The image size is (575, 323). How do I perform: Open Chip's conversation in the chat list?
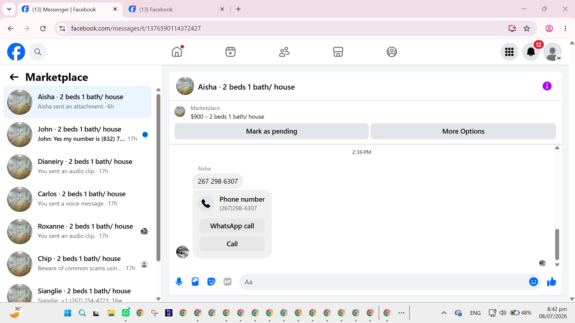point(77,264)
